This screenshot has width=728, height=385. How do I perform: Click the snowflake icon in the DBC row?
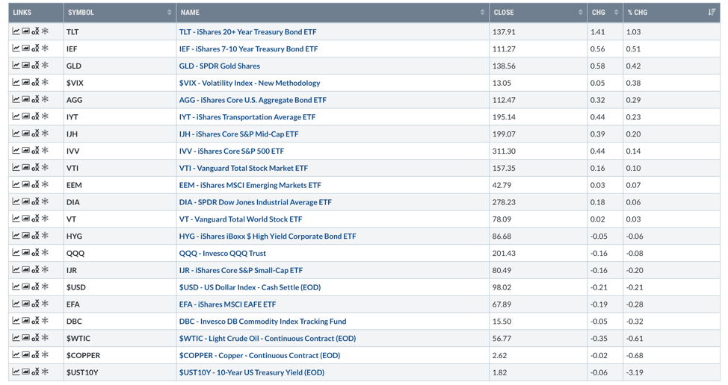point(45,321)
